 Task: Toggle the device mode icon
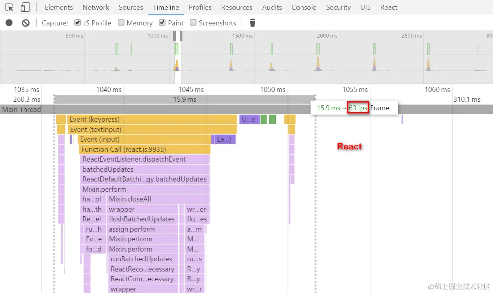click(25, 7)
